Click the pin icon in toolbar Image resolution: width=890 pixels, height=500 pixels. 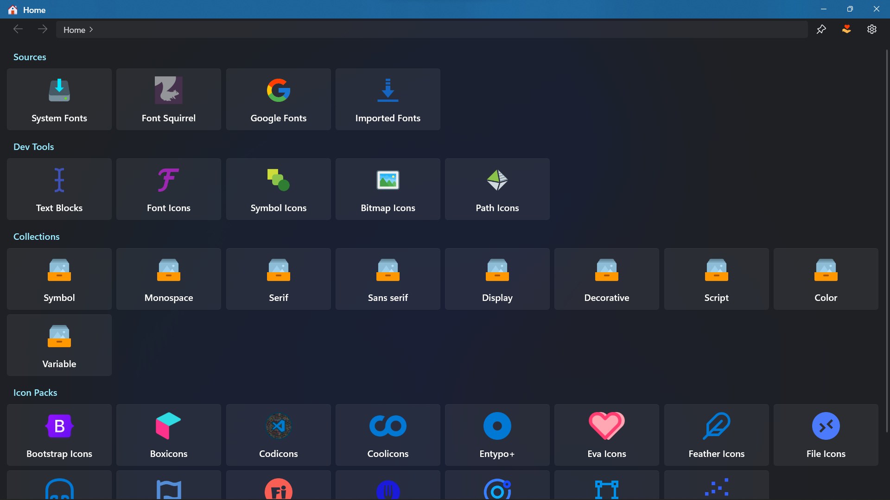click(x=821, y=29)
